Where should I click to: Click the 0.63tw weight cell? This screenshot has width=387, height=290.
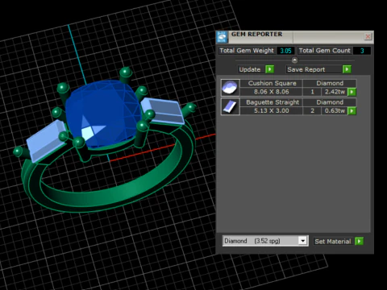(x=335, y=110)
